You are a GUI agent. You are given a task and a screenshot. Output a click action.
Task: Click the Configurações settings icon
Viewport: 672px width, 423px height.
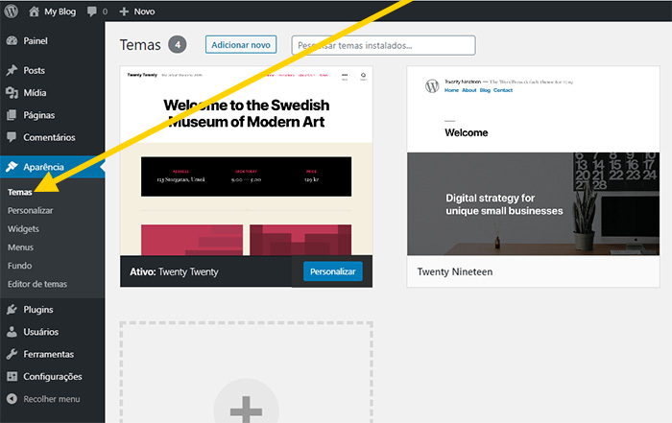12,376
